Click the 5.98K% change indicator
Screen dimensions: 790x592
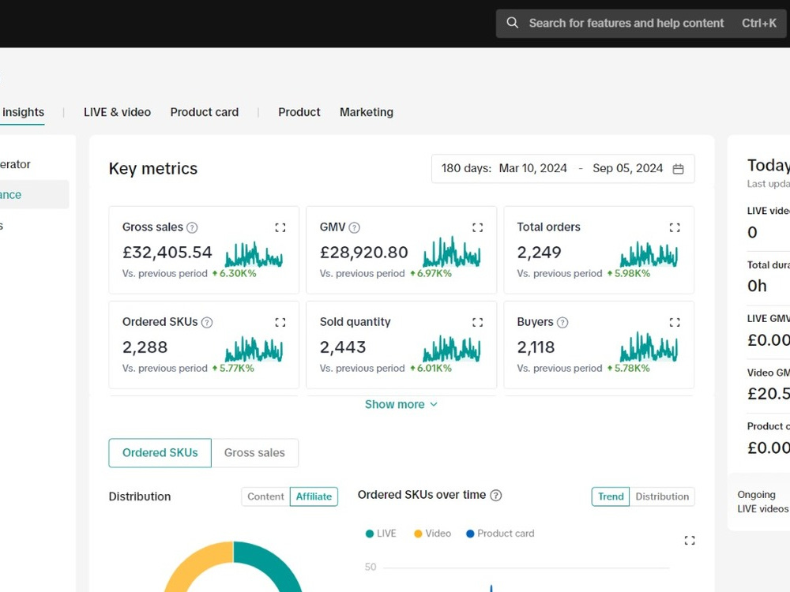pos(629,273)
